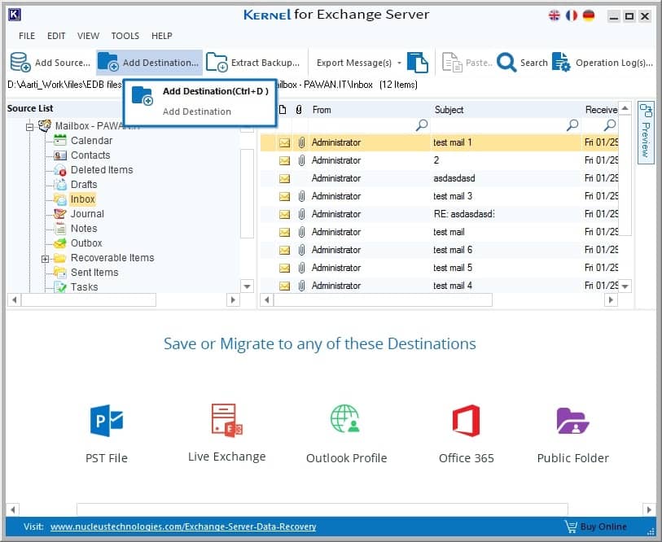This screenshot has width=662, height=542.
Task: Click the Subject column search magnifier
Action: [572, 125]
